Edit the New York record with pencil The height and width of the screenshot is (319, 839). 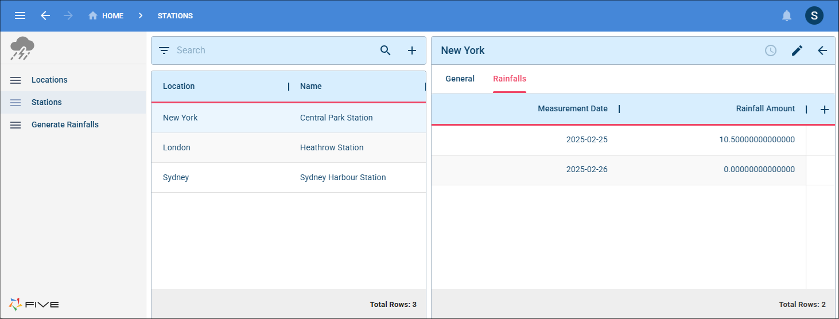coord(797,50)
